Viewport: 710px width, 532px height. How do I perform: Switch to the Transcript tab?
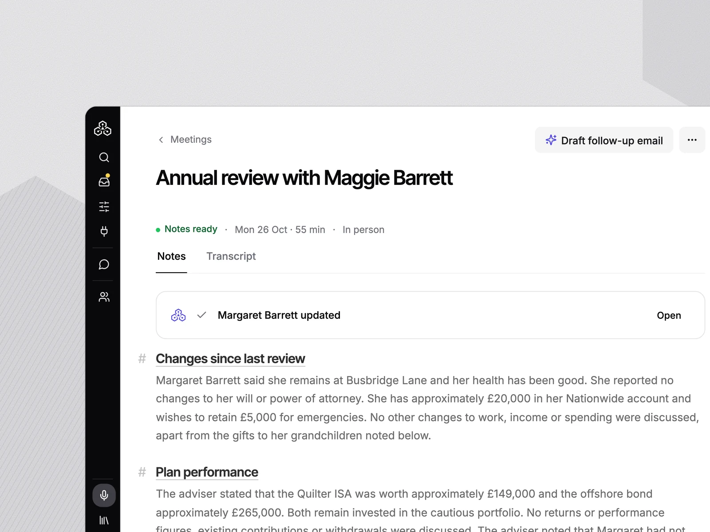click(x=231, y=256)
